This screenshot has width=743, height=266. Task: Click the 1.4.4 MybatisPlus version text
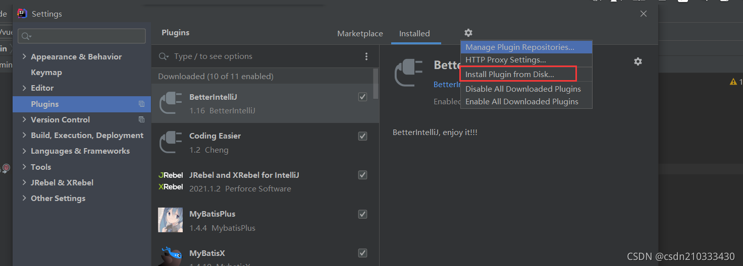[222, 228]
